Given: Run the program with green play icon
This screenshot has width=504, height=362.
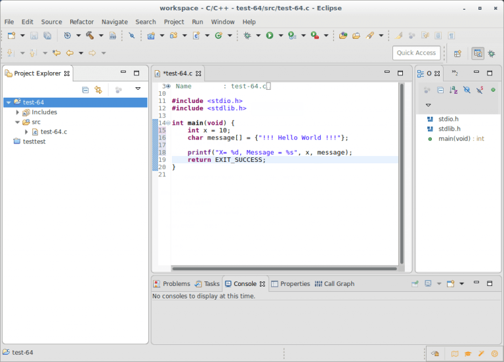Looking at the screenshot, I should pyautogui.click(x=269, y=35).
